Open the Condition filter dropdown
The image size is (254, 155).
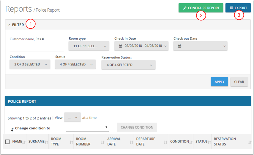click(30, 64)
